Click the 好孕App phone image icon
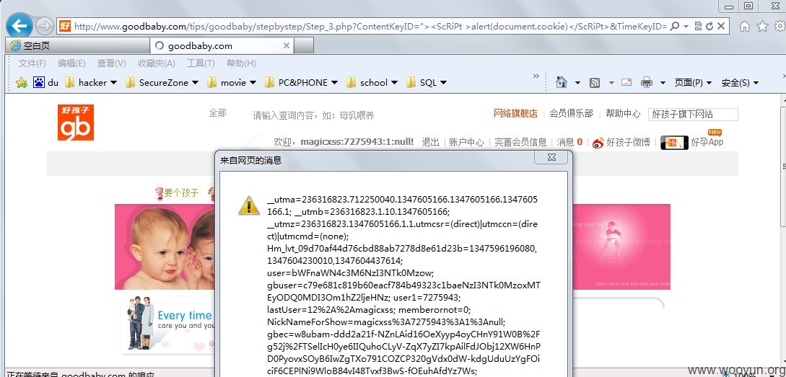This screenshot has height=377, width=786. coord(674,143)
